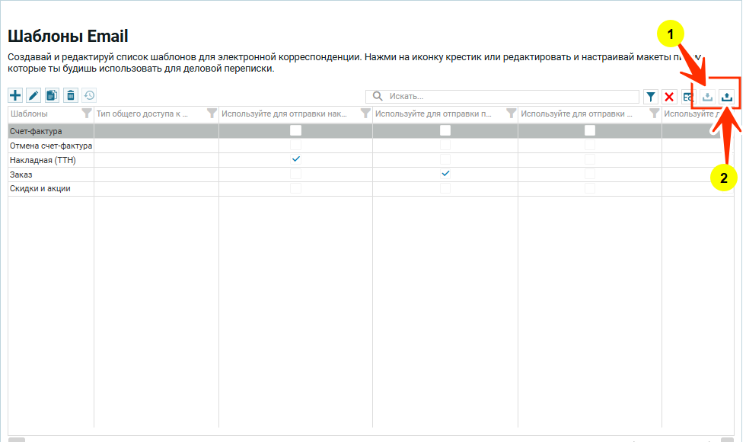Click the Искать search field
This screenshot has width=746, height=442.
click(510, 97)
